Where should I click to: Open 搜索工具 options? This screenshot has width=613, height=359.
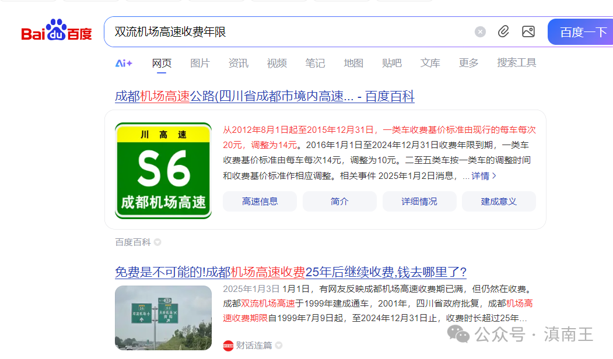(x=516, y=63)
